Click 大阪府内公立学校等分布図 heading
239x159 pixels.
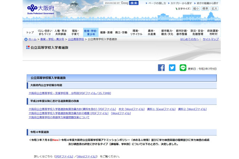click(x=46, y=85)
